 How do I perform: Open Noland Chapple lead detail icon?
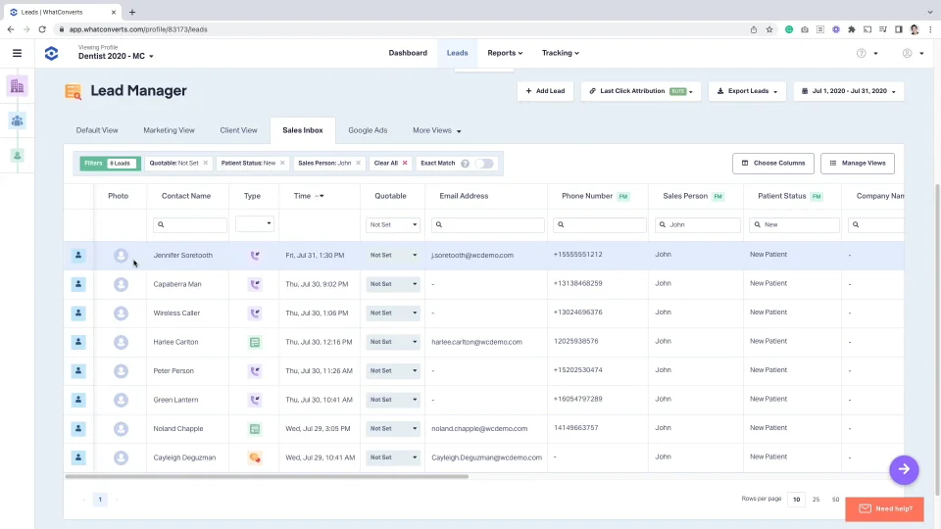tap(78, 428)
